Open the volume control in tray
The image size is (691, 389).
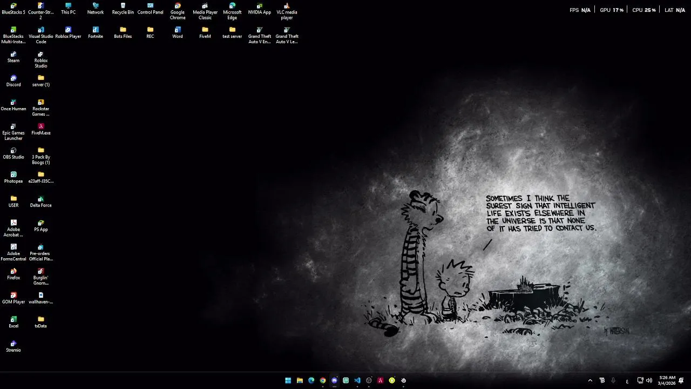[x=649, y=381]
